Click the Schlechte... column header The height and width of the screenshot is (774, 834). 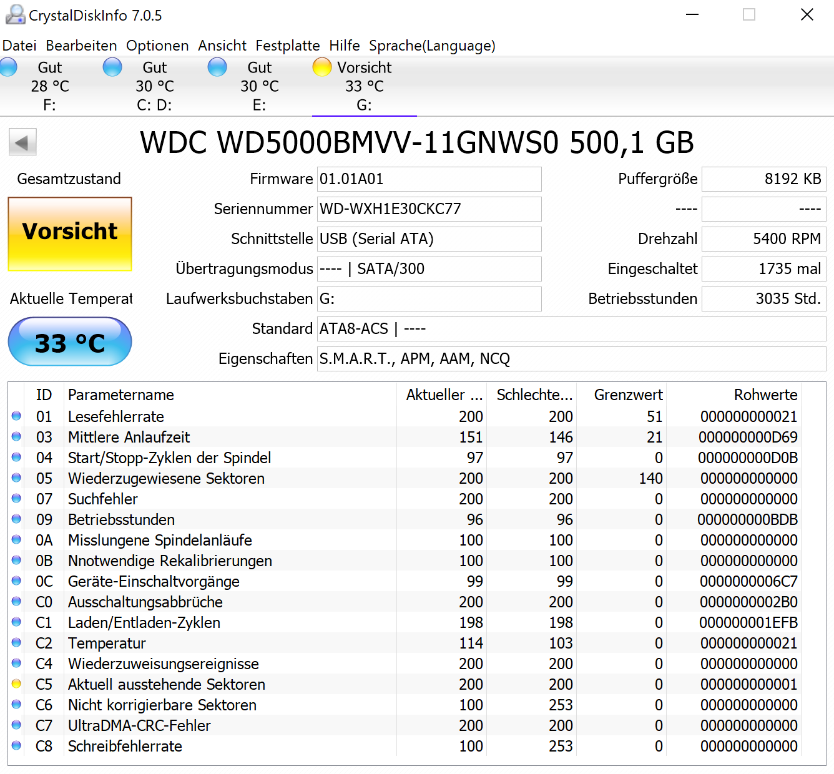click(532, 394)
